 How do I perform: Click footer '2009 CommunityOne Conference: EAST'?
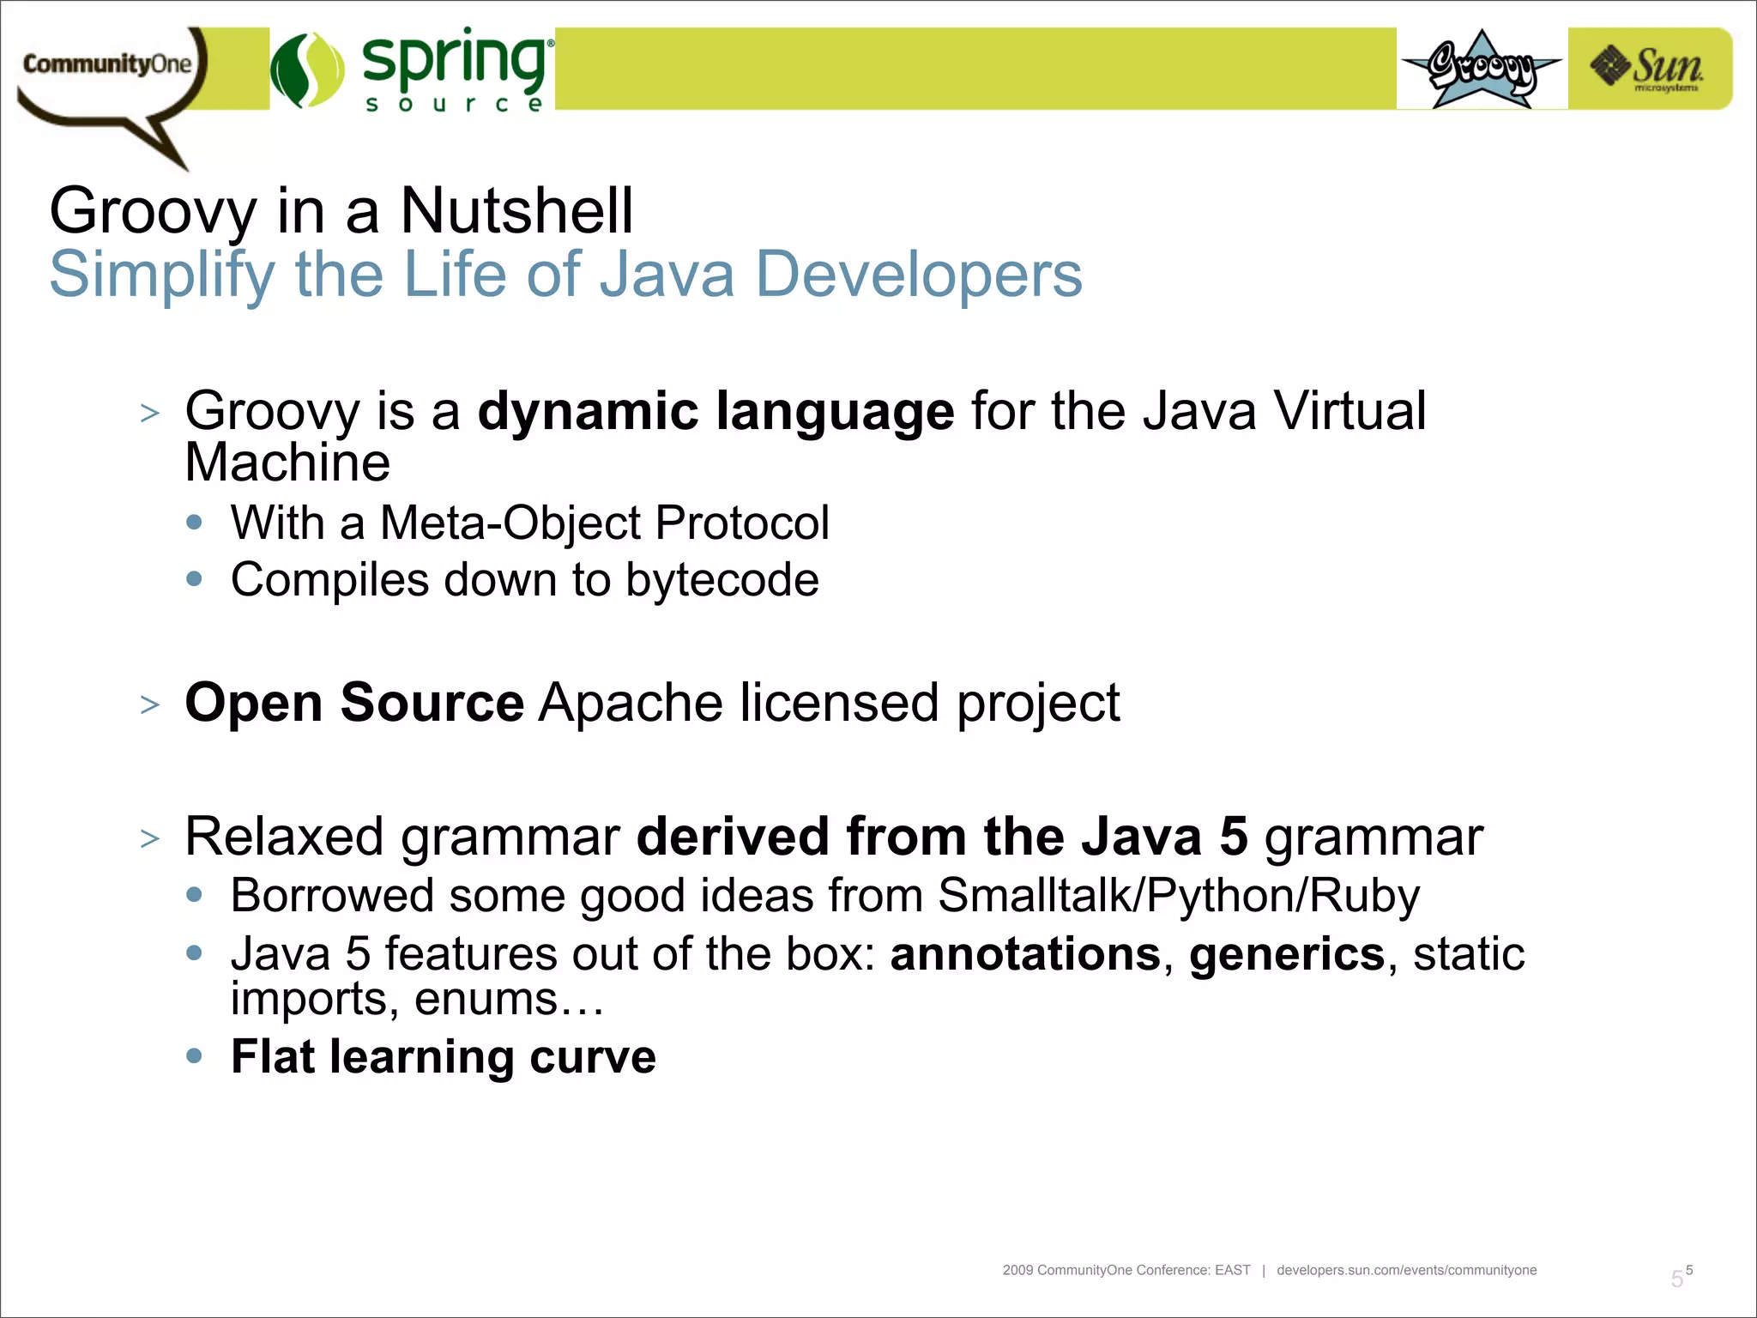[x=1126, y=1270]
